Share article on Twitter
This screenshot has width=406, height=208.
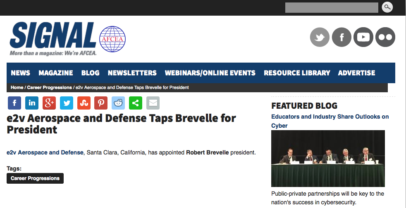(x=67, y=103)
